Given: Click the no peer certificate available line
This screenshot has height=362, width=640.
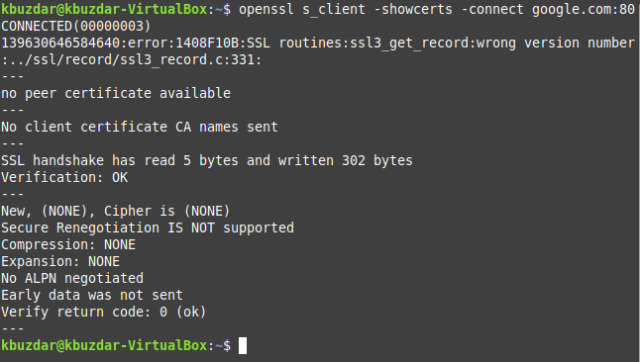Looking at the screenshot, I should click(116, 93).
